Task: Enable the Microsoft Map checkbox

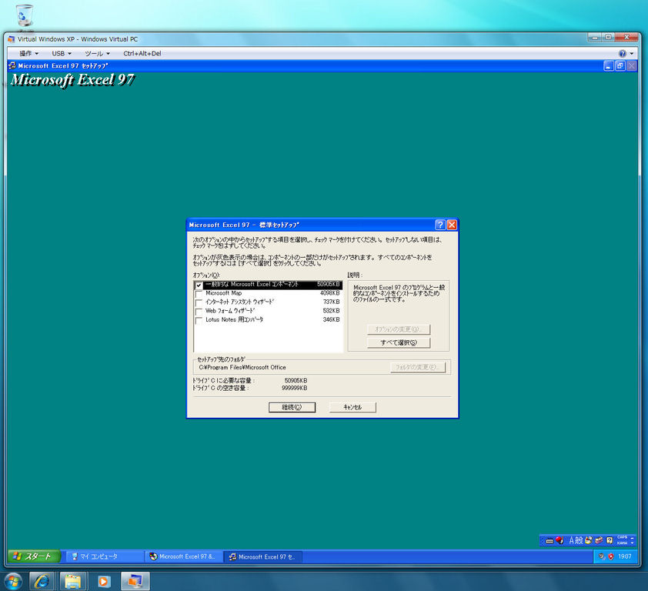Action: pos(199,294)
